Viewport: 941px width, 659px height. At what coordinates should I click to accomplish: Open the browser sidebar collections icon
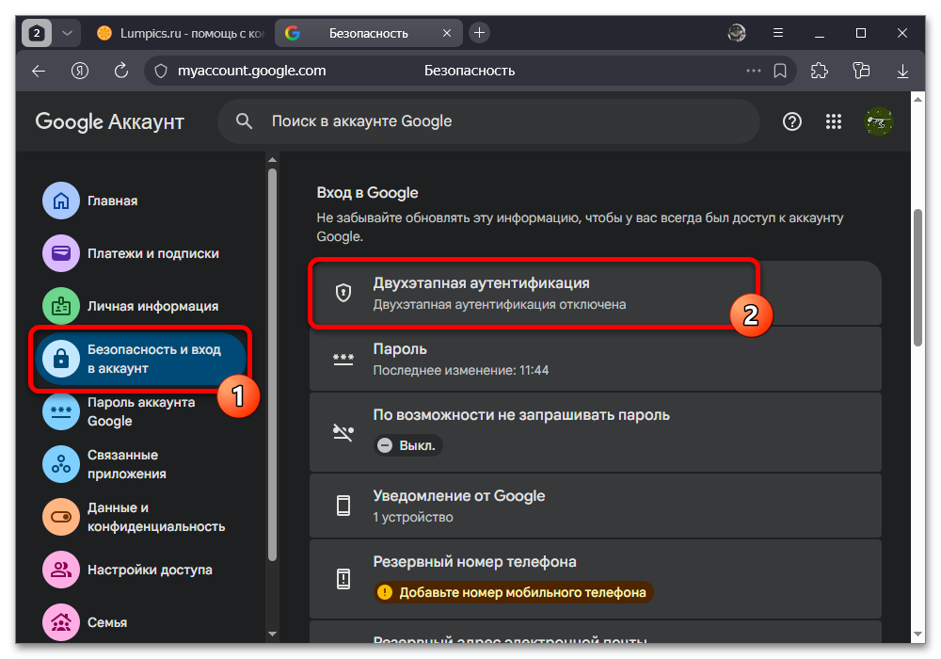point(861,71)
